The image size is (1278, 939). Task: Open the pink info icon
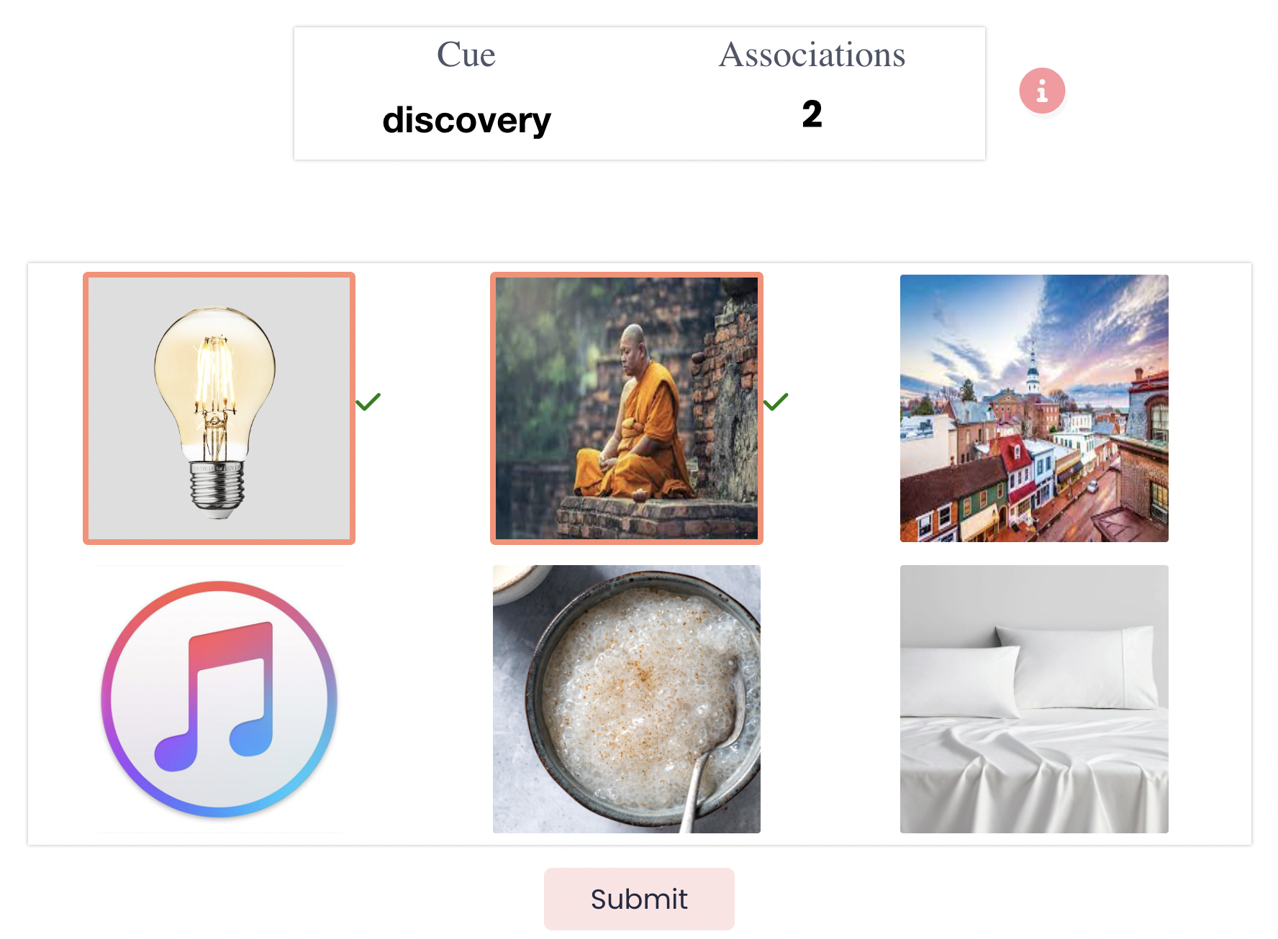(1041, 91)
